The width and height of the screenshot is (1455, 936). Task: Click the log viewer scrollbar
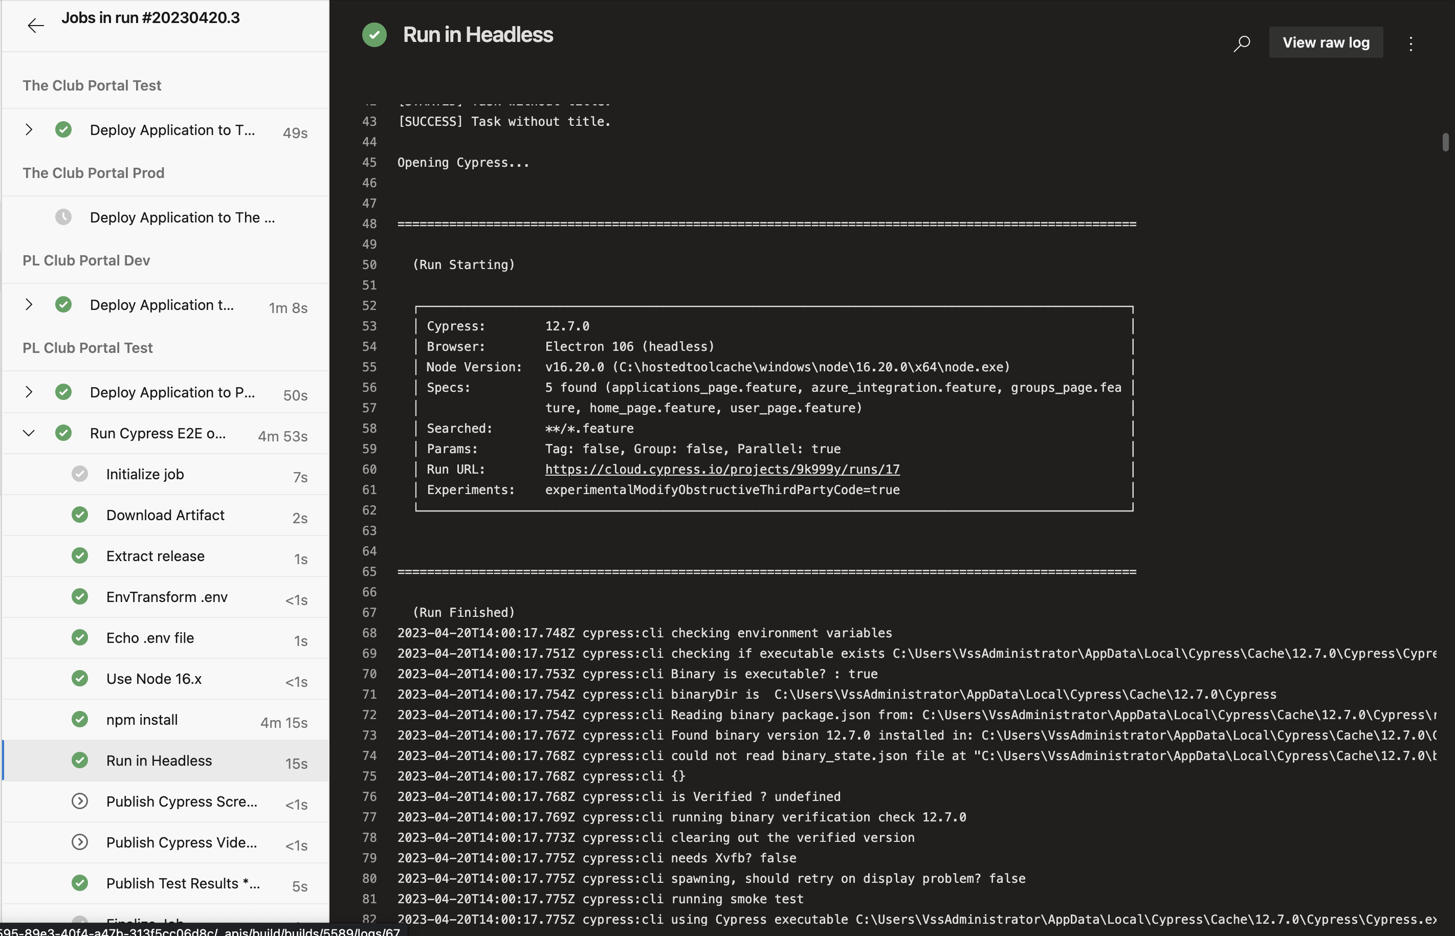tap(1444, 143)
